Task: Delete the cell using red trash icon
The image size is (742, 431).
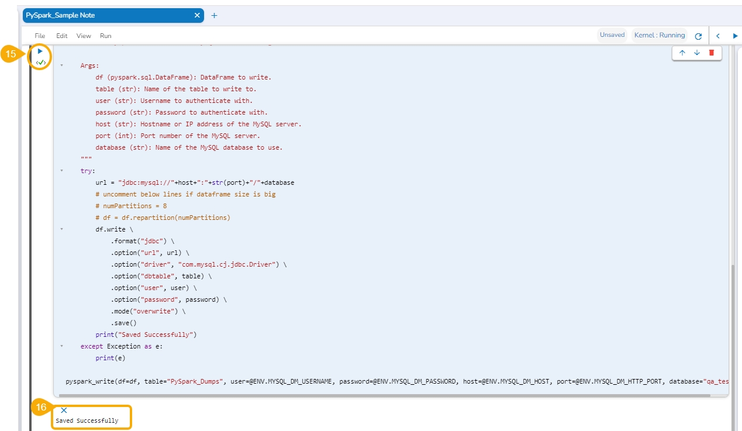Action: [712, 53]
